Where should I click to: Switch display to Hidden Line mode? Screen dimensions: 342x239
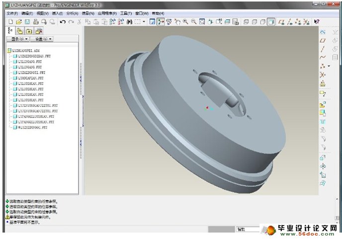pos(255,21)
